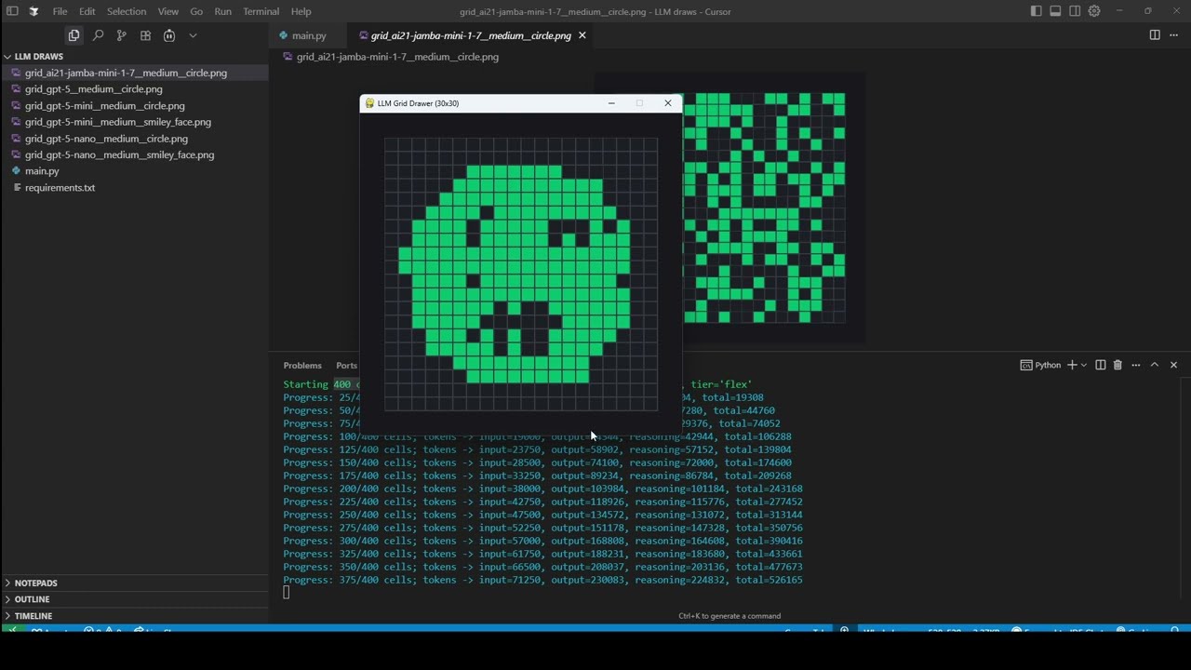Kill the terminal with the trash icon

[x=1117, y=365]
